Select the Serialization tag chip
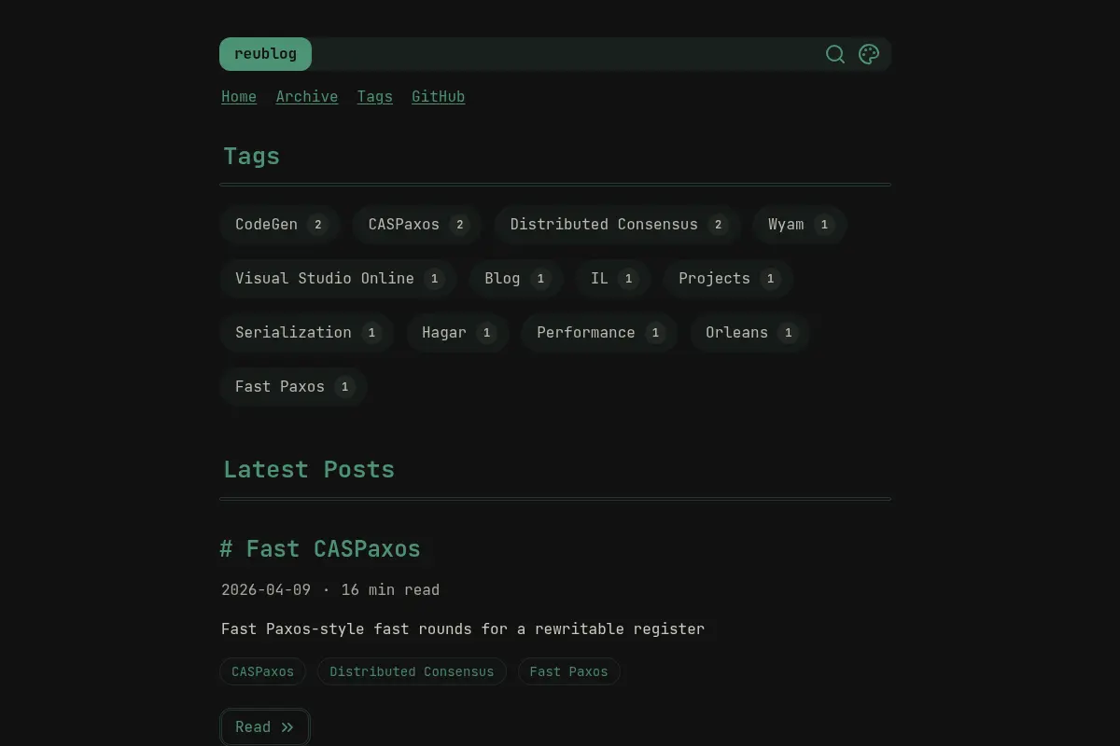The image size is (1120, 746). point(307,333)
